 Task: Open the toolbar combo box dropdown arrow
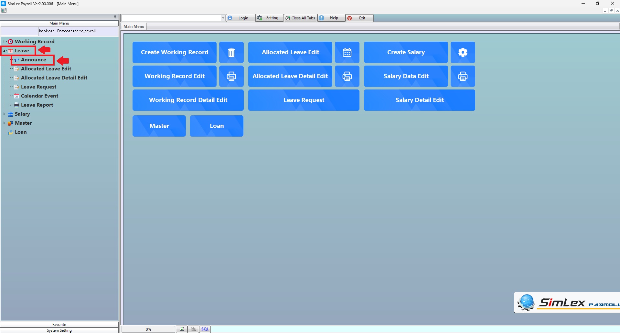tap(223, 18)
